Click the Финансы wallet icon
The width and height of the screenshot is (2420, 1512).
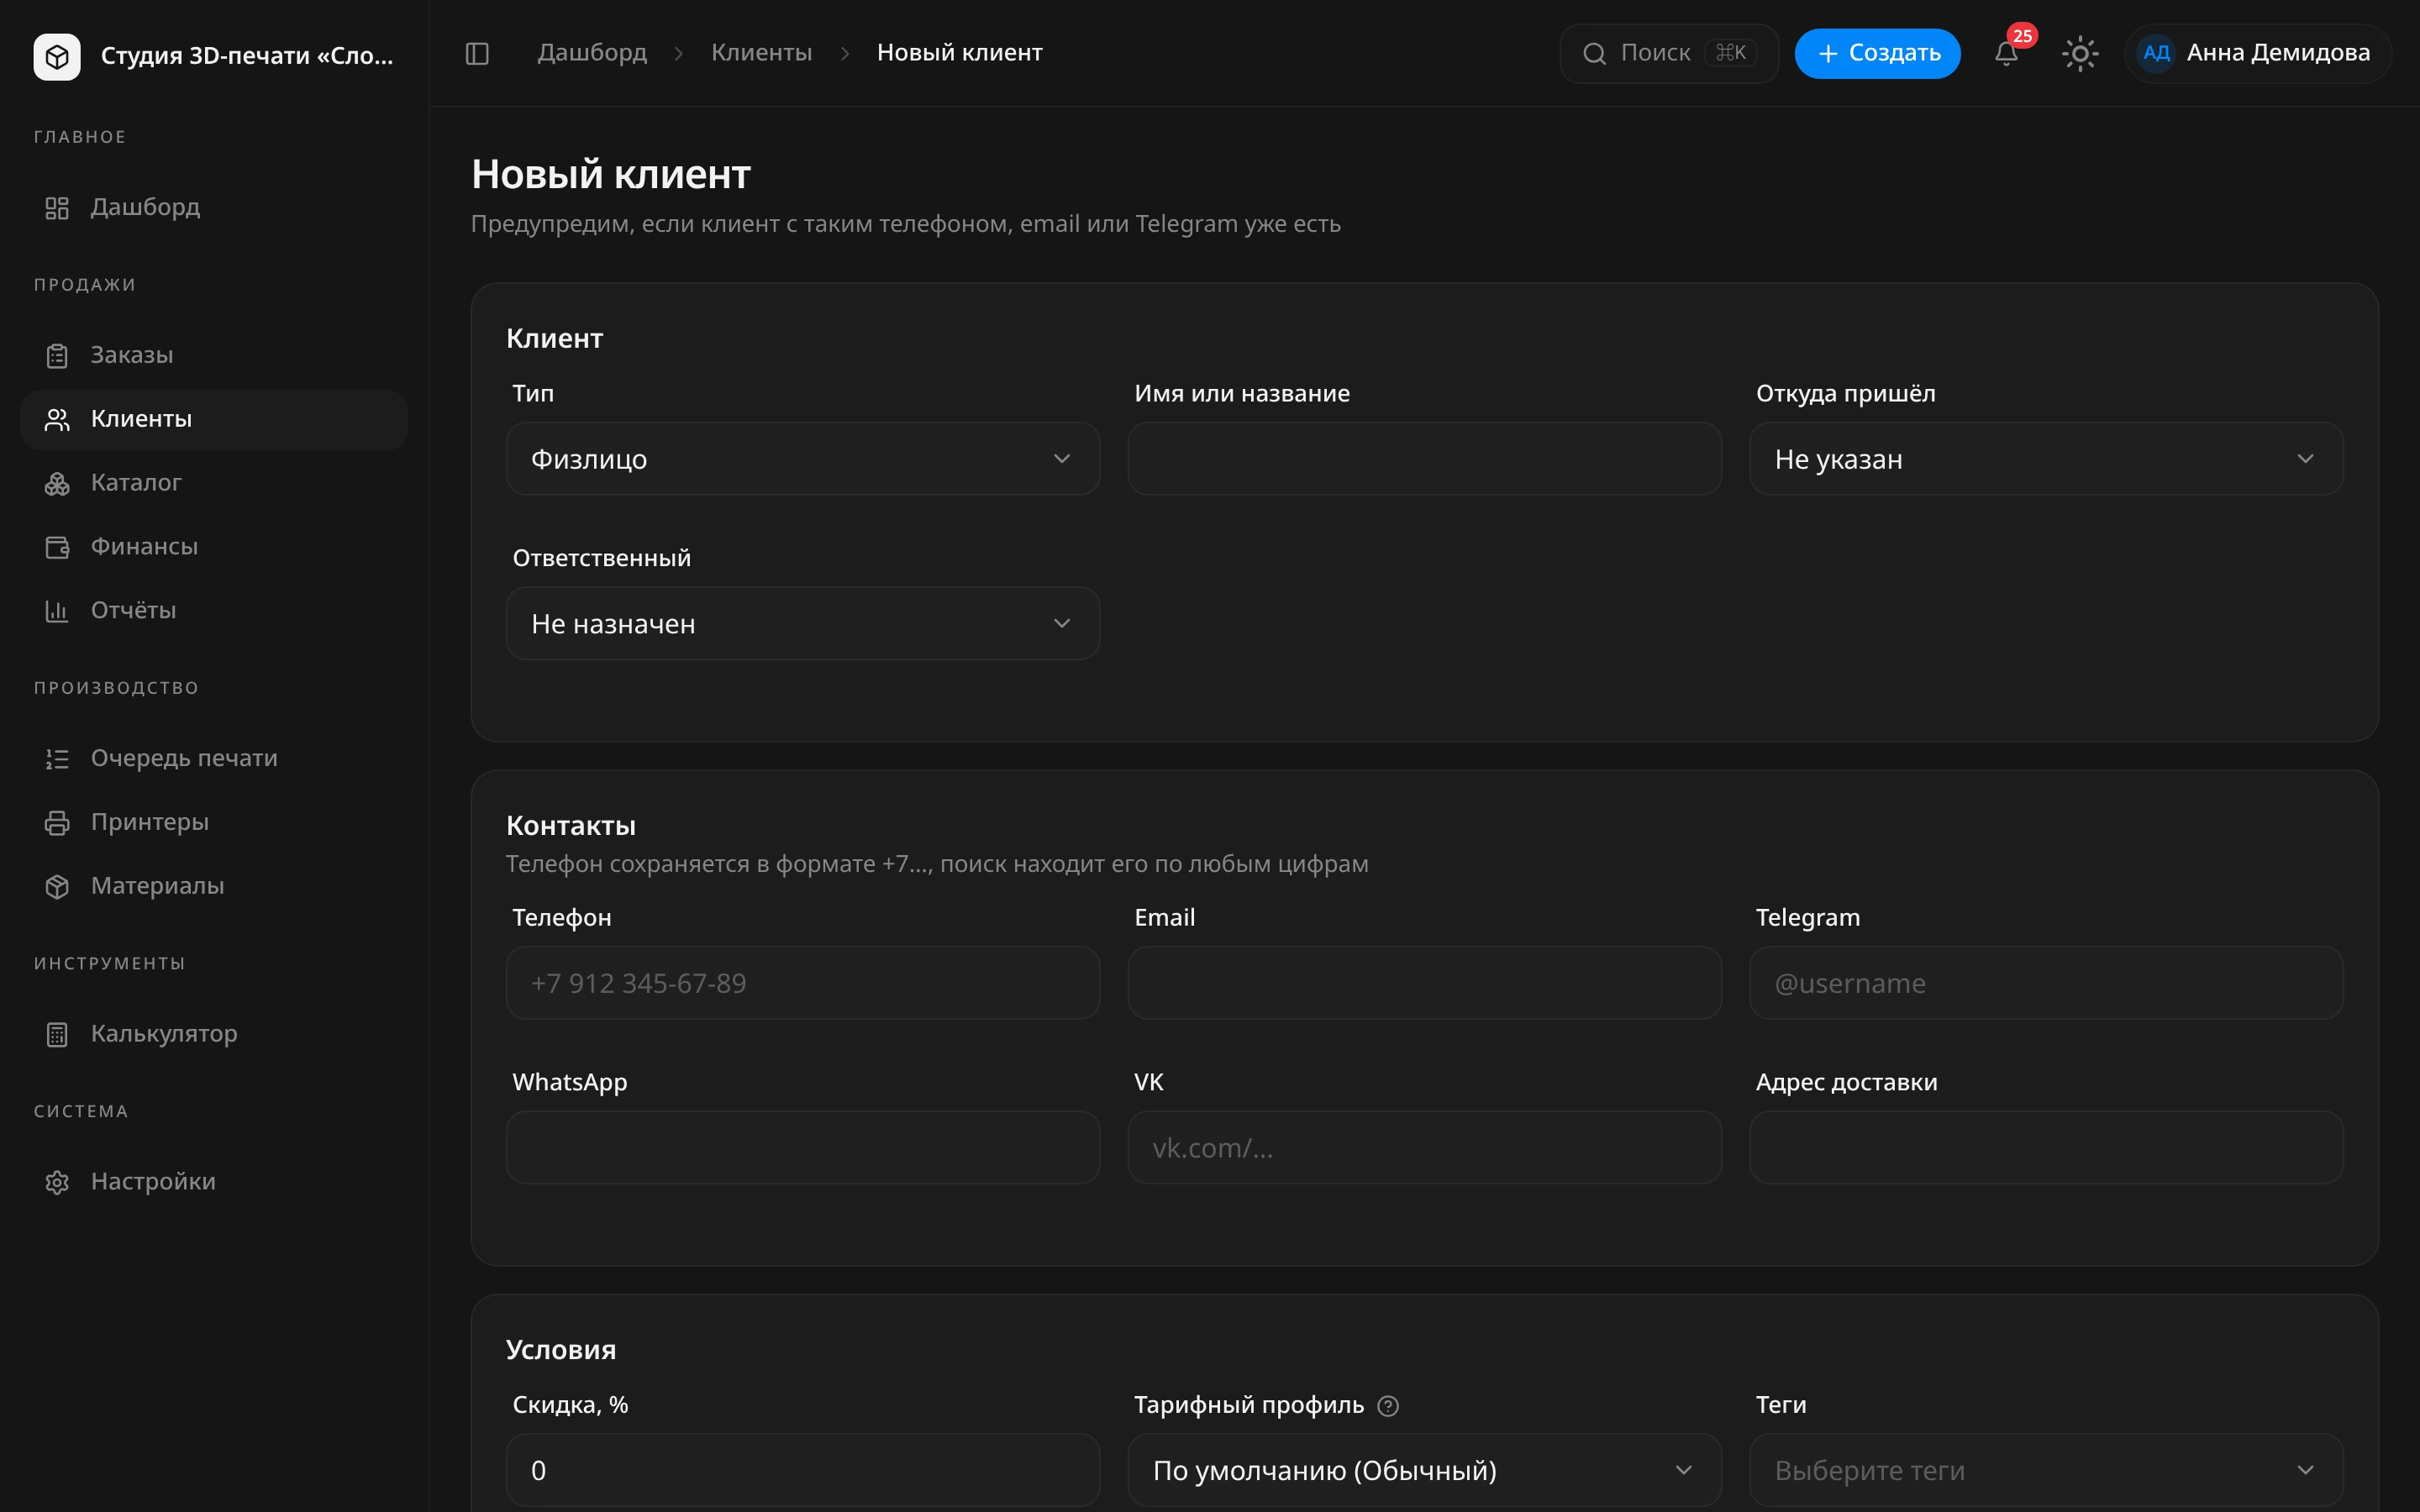(x=57, y=547)
